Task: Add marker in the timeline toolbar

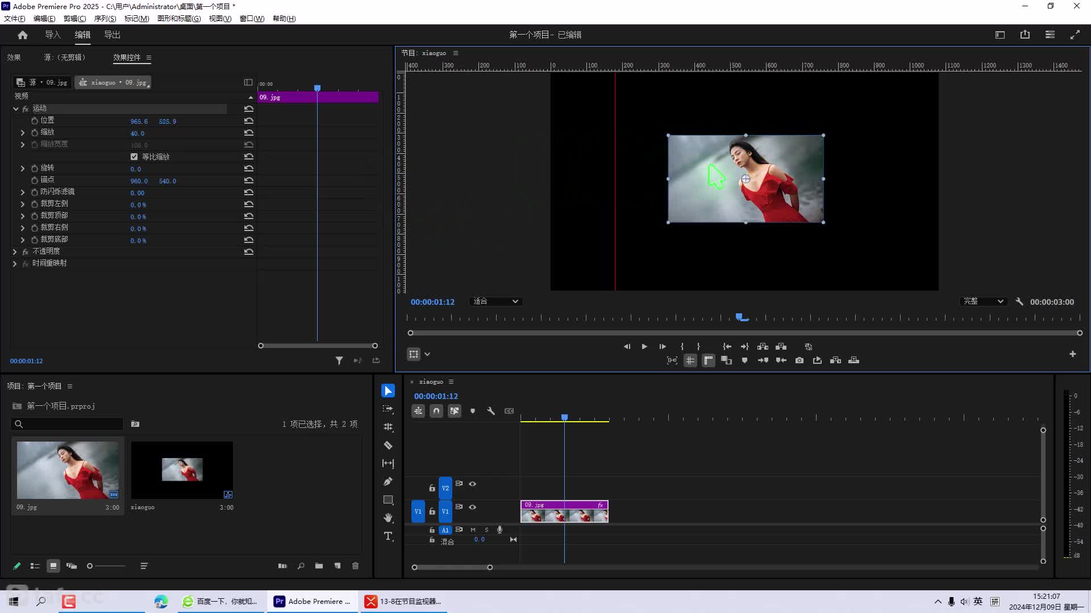Action: 473,412
